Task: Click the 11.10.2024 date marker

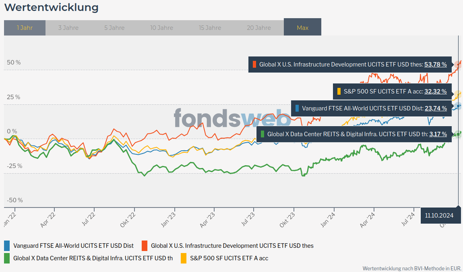Action: [439, 215]
